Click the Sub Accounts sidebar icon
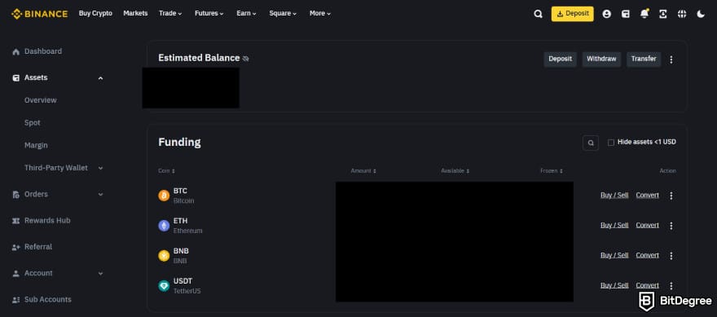Viewport: 717px width, 317px height. 16,300
